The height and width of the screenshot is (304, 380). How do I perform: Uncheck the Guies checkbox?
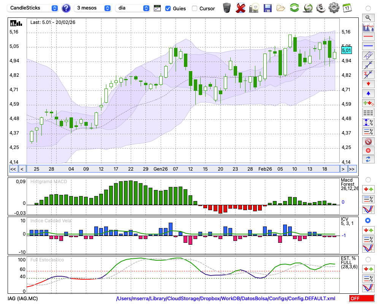tap(168, 8)
